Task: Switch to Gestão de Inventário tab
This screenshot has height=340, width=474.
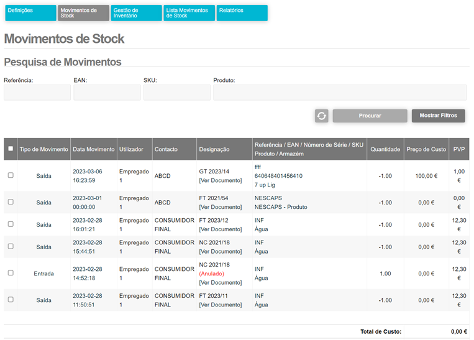Action: click(136, 13)
